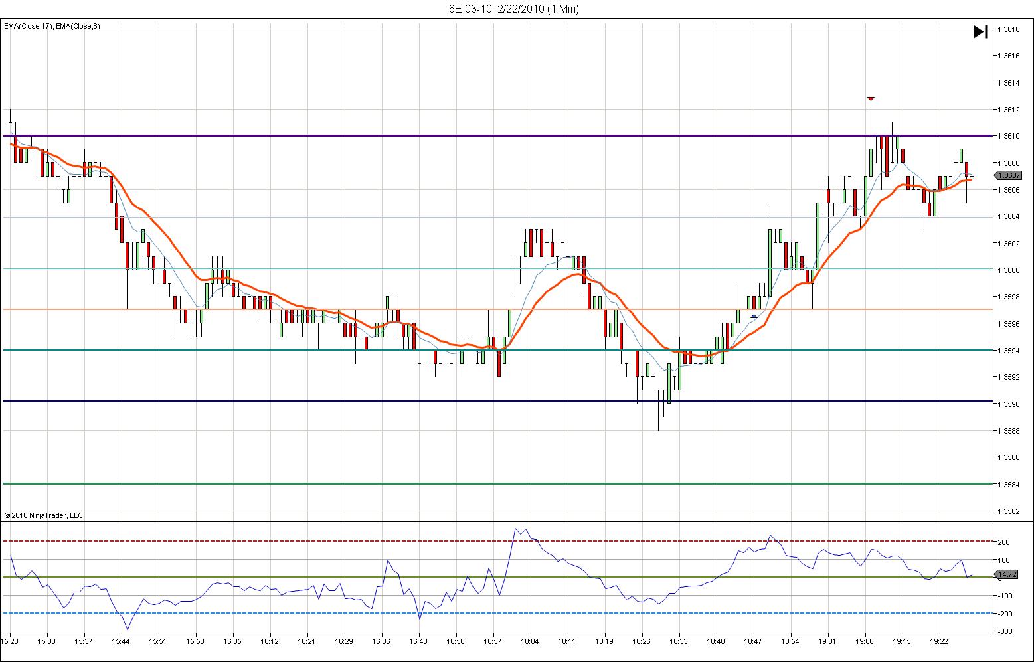Click the 16:57 time axis label
Viewport: 1034px width, 662px height.
point(493,642)
